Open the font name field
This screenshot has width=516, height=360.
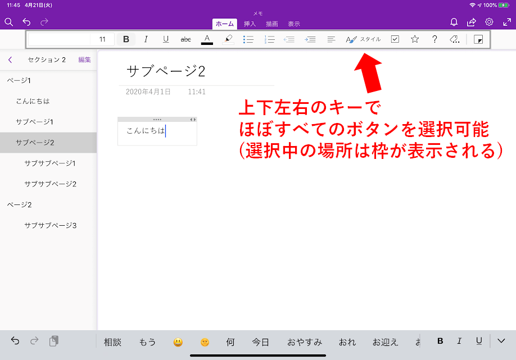pyautogui.click(x=59, y=39)
